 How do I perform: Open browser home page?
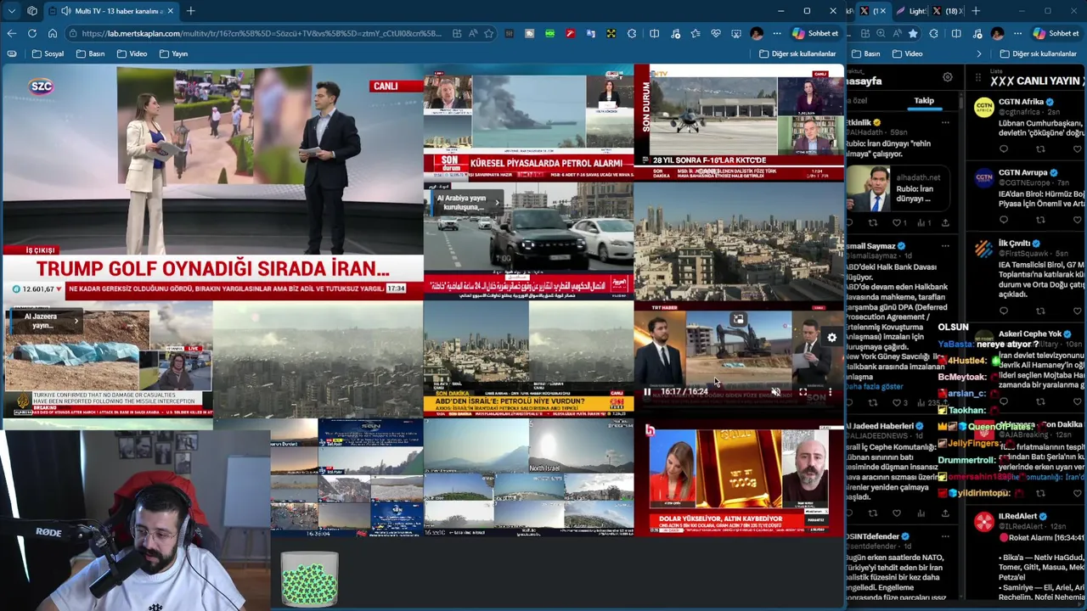pos(53,33)
